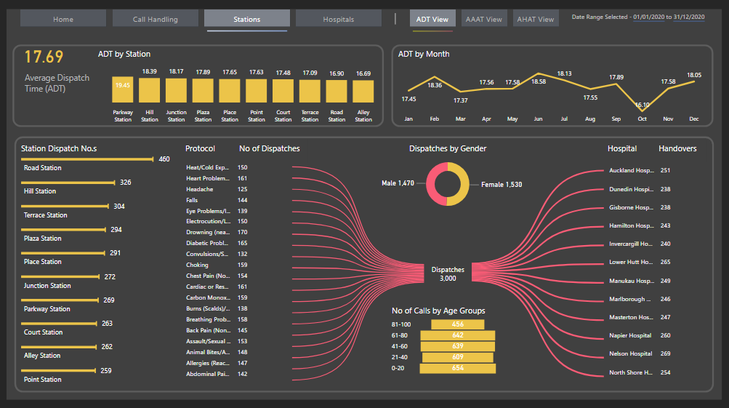Click the Alley Station bar showing 16.69
The width and height of the screenshot is (729, 408).
[x=363, y=91]
